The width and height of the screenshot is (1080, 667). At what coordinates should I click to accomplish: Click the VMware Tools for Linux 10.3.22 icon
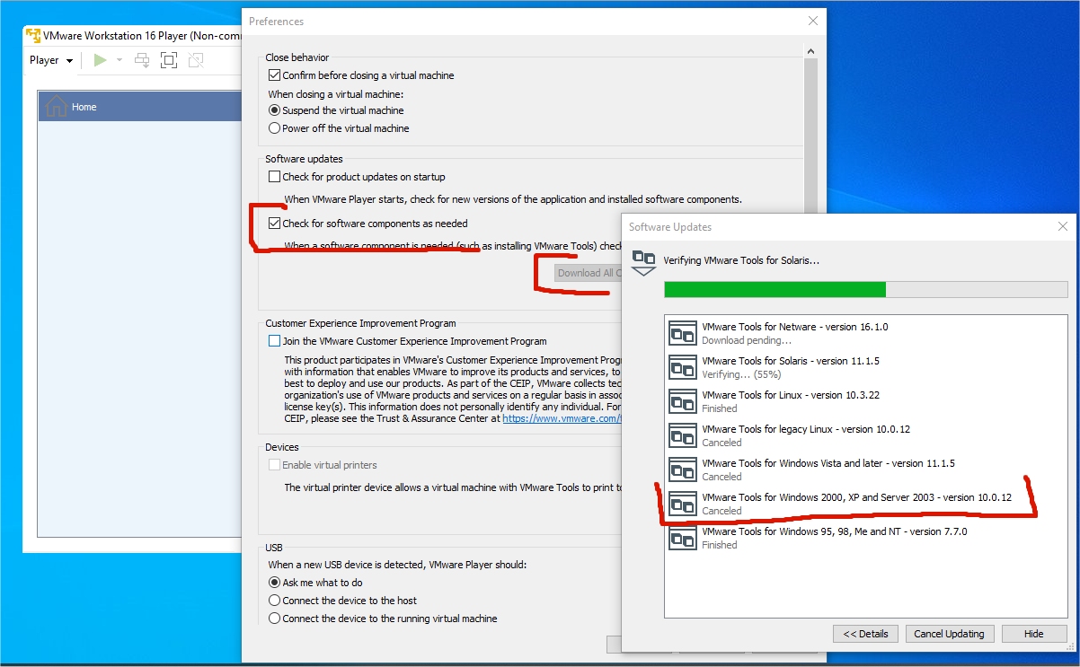(x=683, y=401)
